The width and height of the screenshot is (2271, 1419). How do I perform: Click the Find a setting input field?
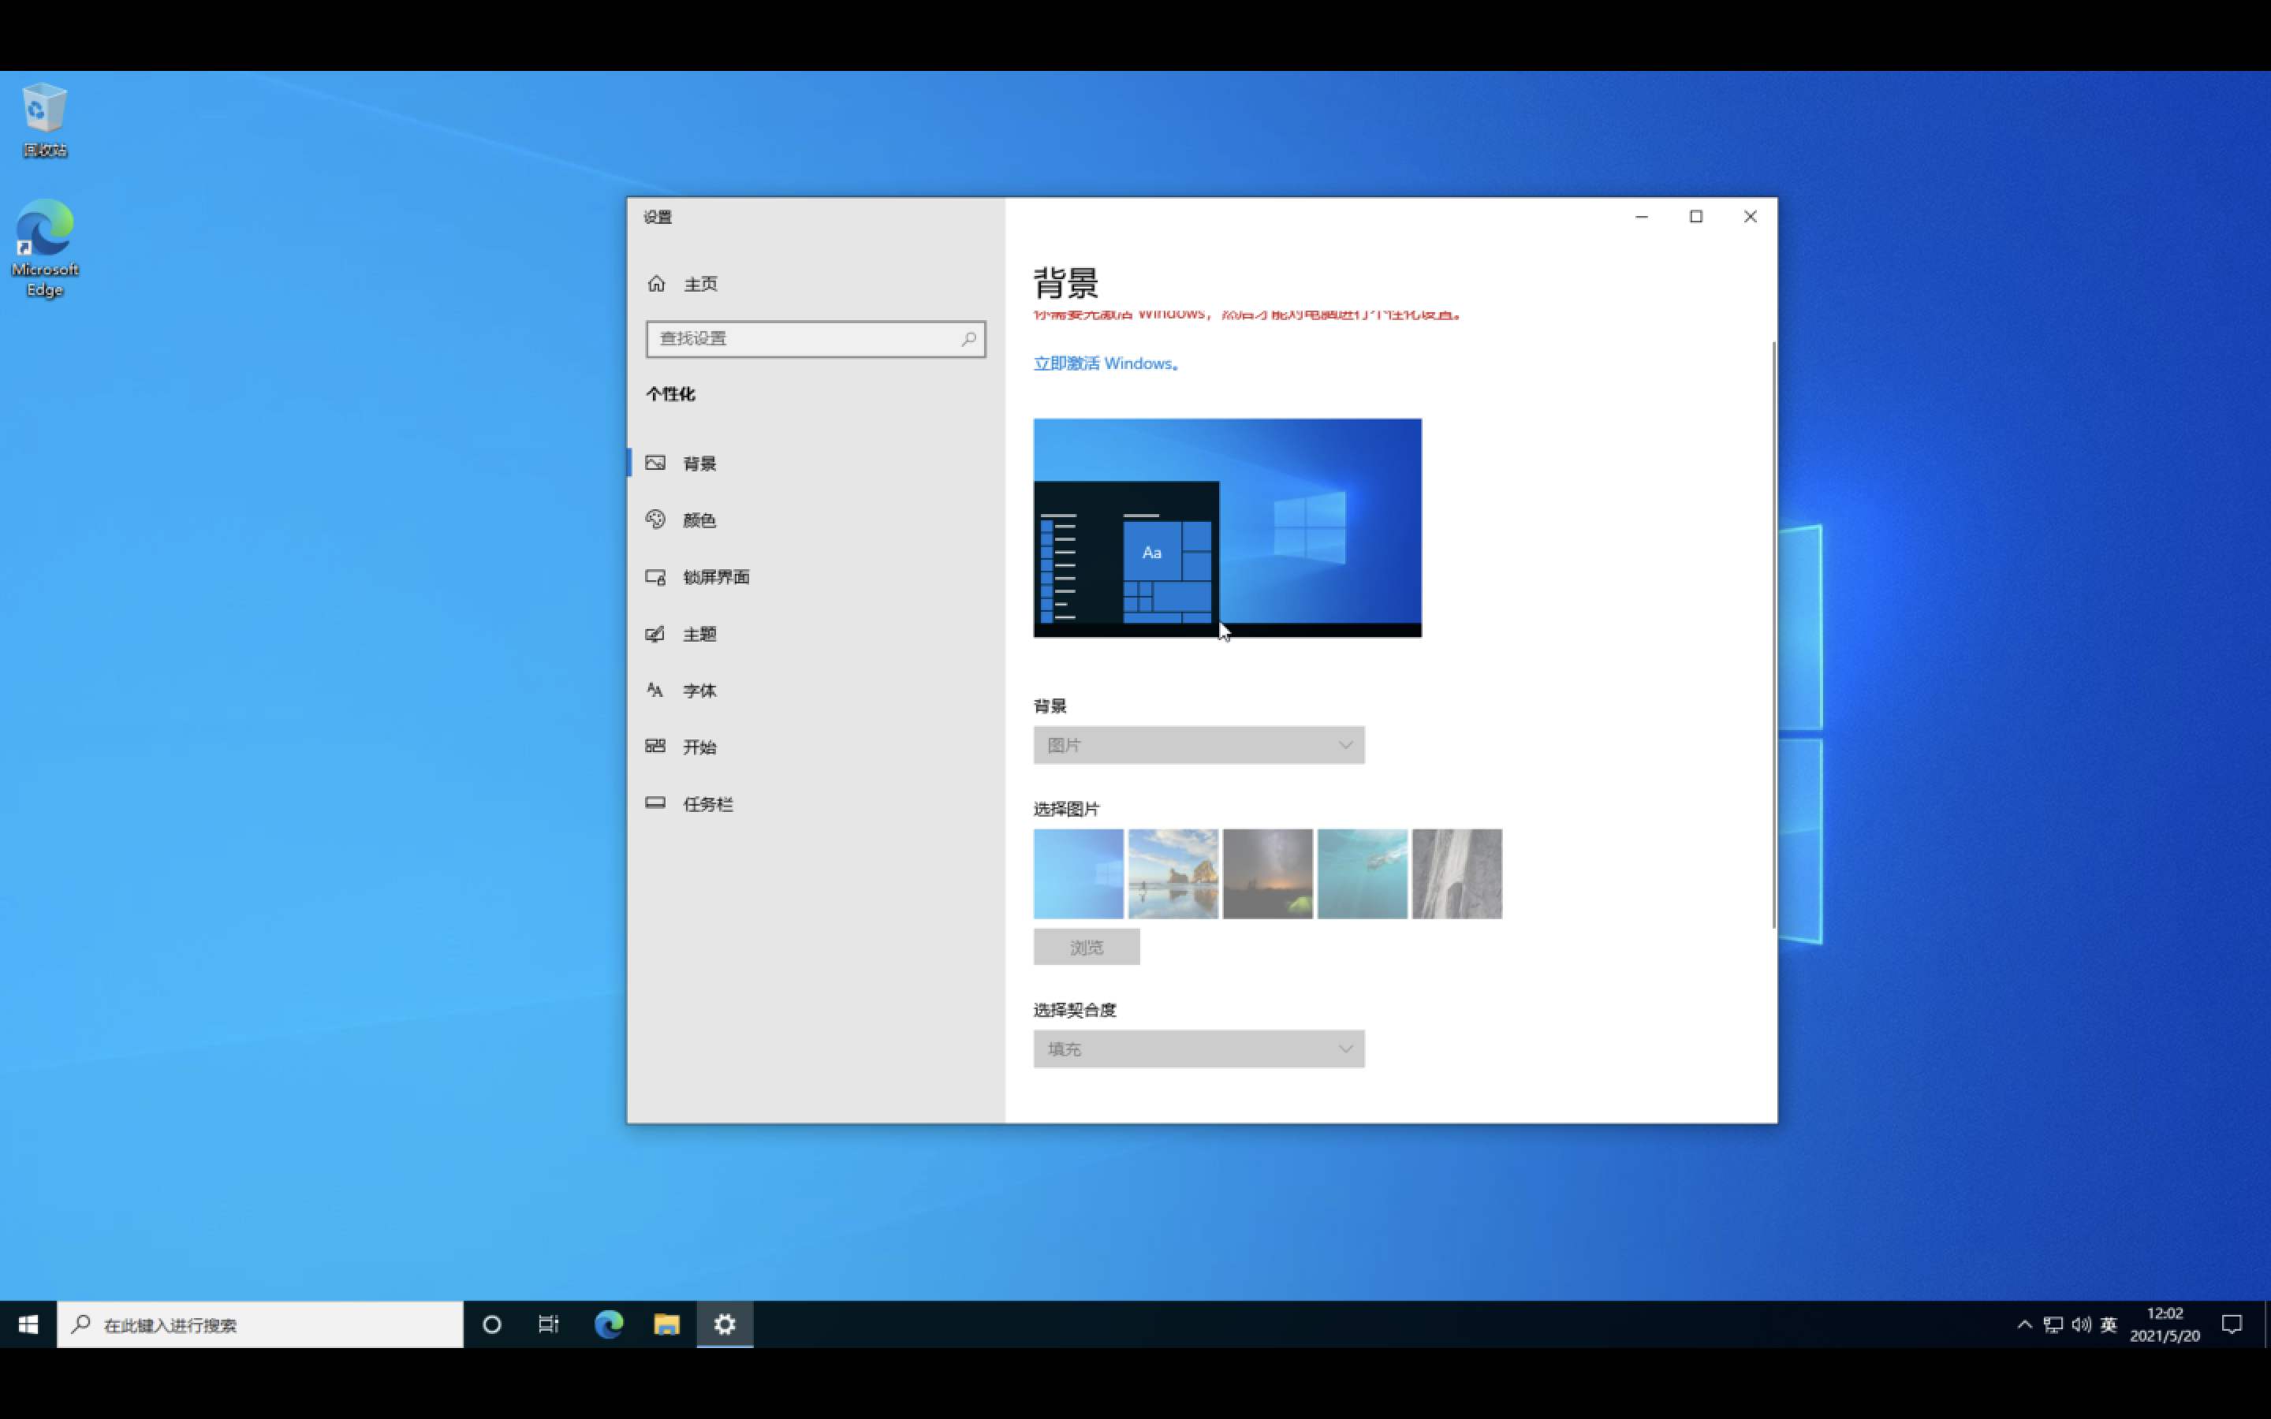coord(803,339)
